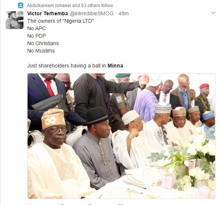Viewport: 220px width, 205px height.
Task: Open the attached photo of seated men
Action: coord(121,136)
